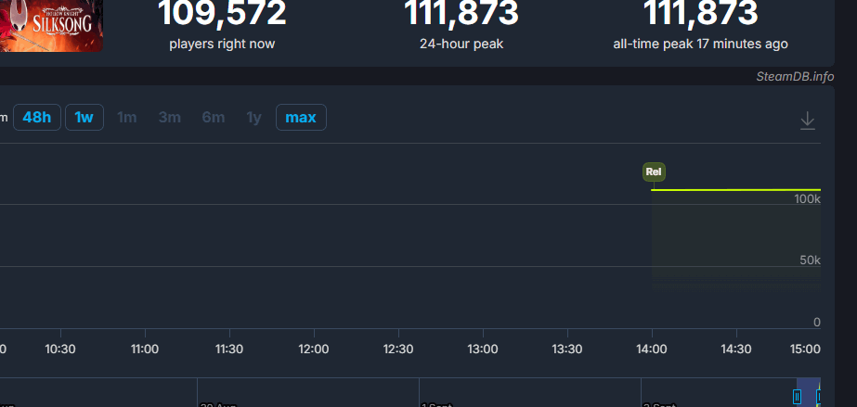
Task: Show the max time range
Action: point(301,118)
